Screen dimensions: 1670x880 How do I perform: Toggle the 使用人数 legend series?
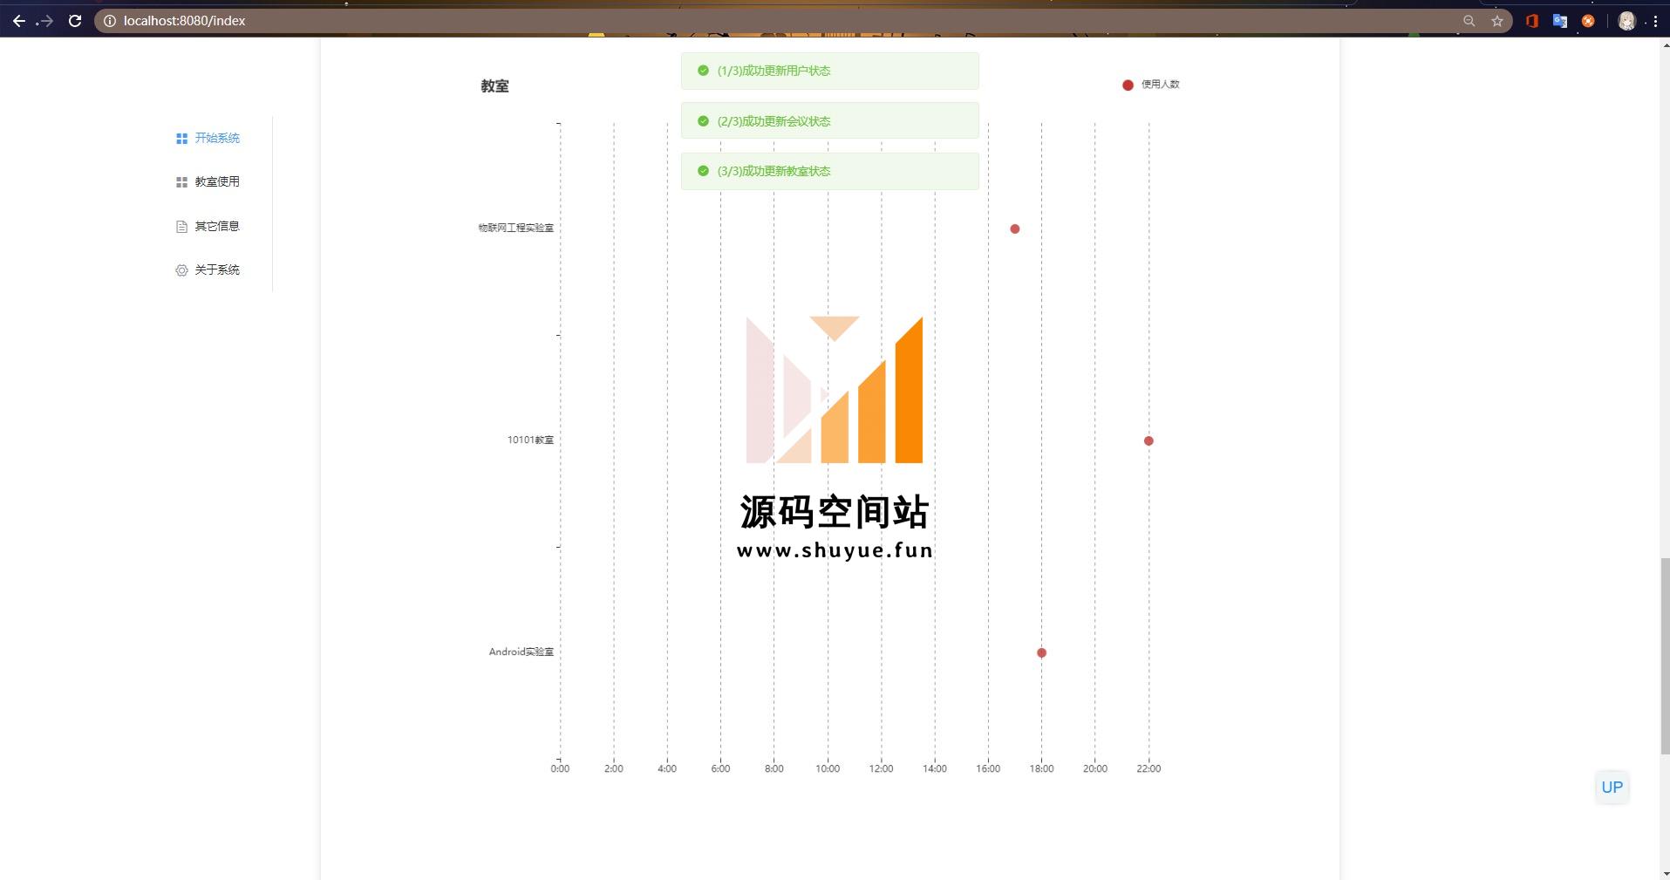click(x=1150, y=85)
